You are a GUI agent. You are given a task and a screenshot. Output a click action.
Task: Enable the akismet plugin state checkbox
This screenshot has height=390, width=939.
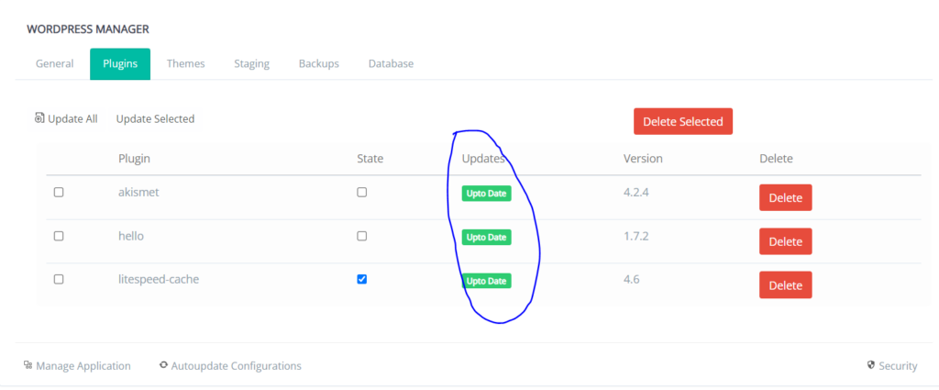point(362,193)
